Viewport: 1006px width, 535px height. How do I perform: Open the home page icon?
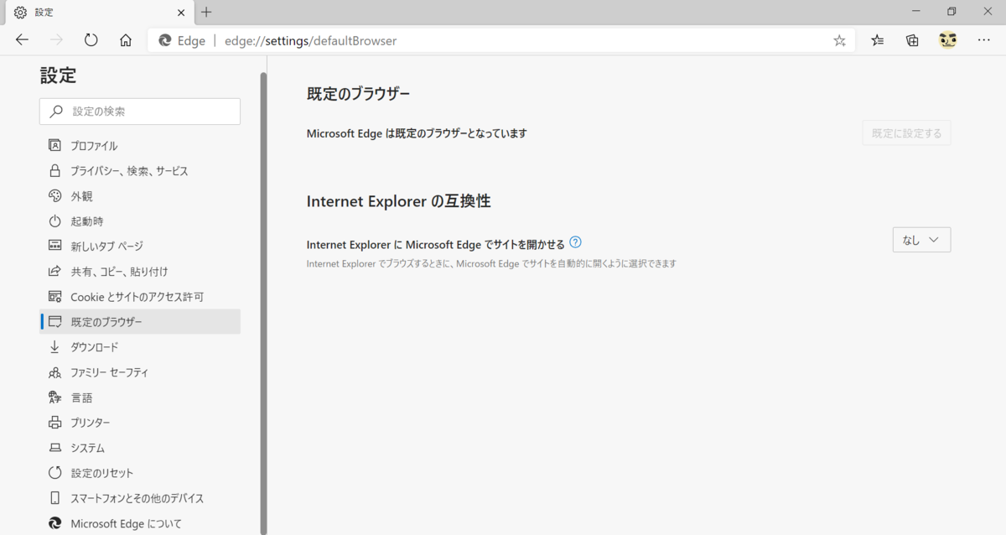coord(126,40)
